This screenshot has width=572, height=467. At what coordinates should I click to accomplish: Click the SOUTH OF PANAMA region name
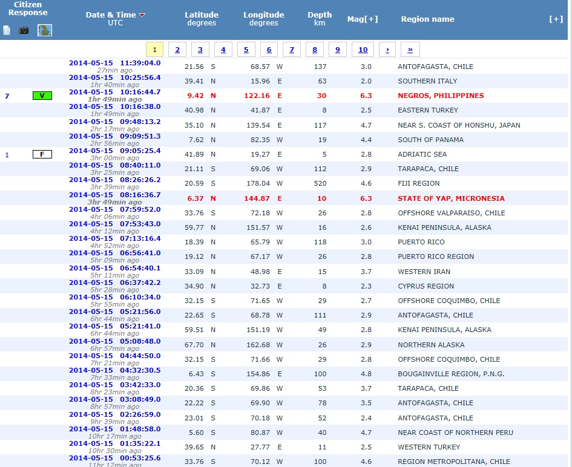430,140
